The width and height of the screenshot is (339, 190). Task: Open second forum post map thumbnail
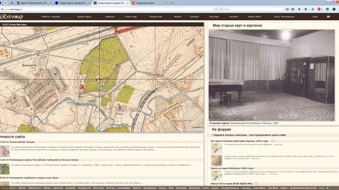217,160
